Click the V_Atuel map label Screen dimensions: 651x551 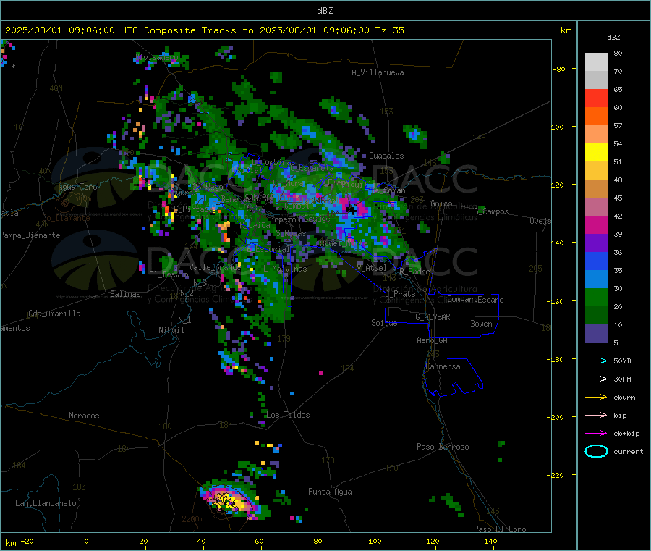click(x=372, y=268)
